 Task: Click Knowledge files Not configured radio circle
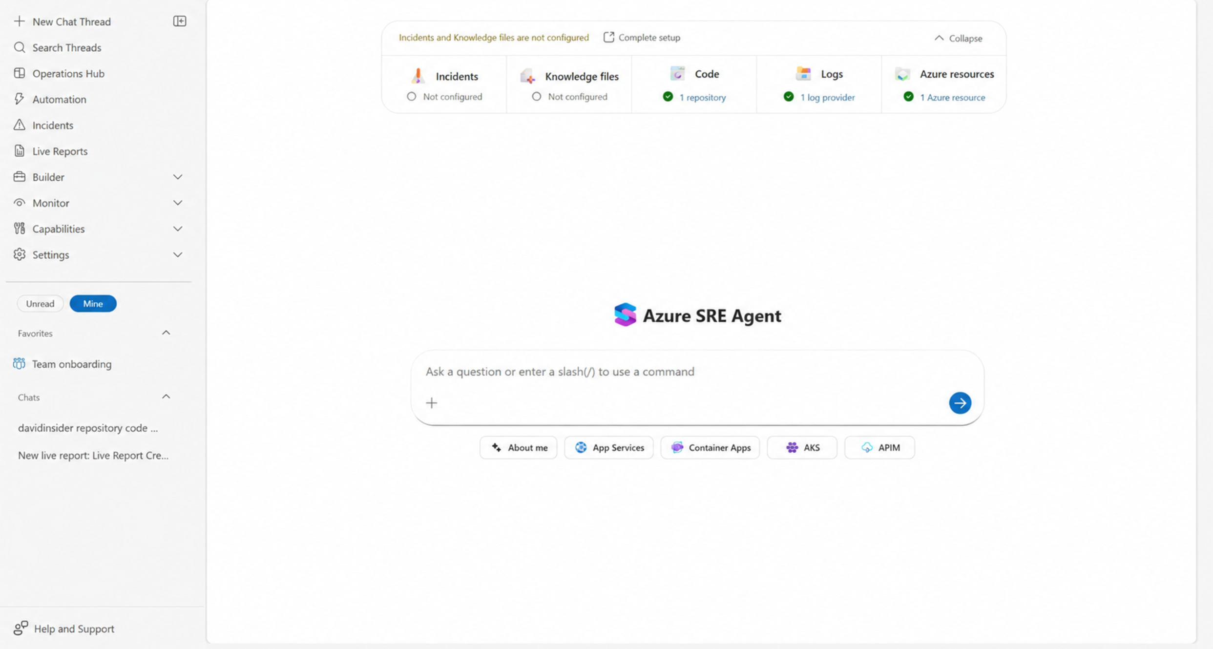click(x=537, y=97)
